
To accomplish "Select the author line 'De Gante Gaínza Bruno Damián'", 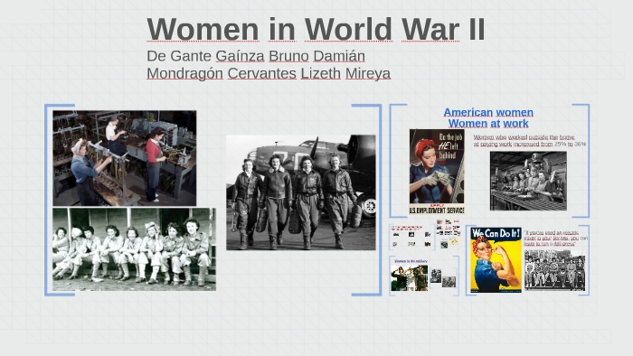I will (x=256, y=56).
